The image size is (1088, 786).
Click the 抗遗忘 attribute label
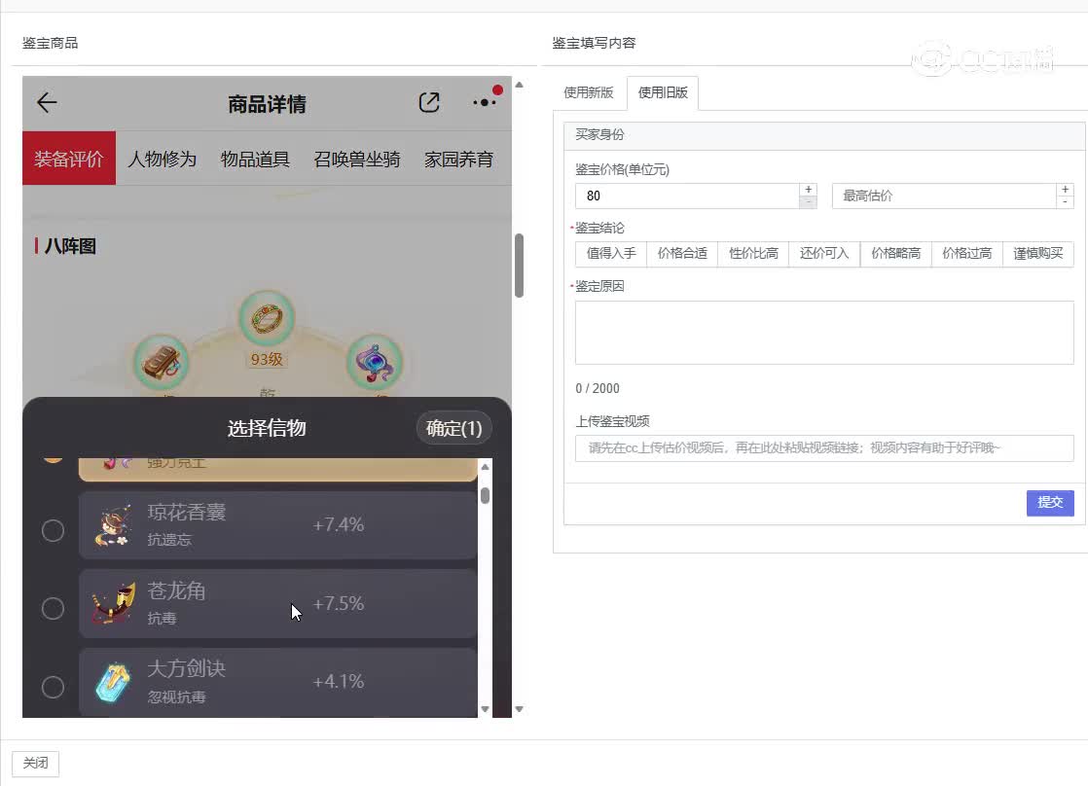pyautogui.click(x=169, y=540)
